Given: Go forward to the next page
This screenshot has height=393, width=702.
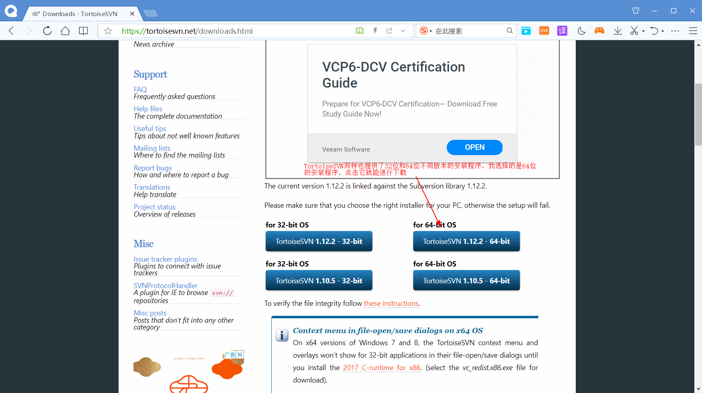Looking at the screenshot, I should click(29, 31).
